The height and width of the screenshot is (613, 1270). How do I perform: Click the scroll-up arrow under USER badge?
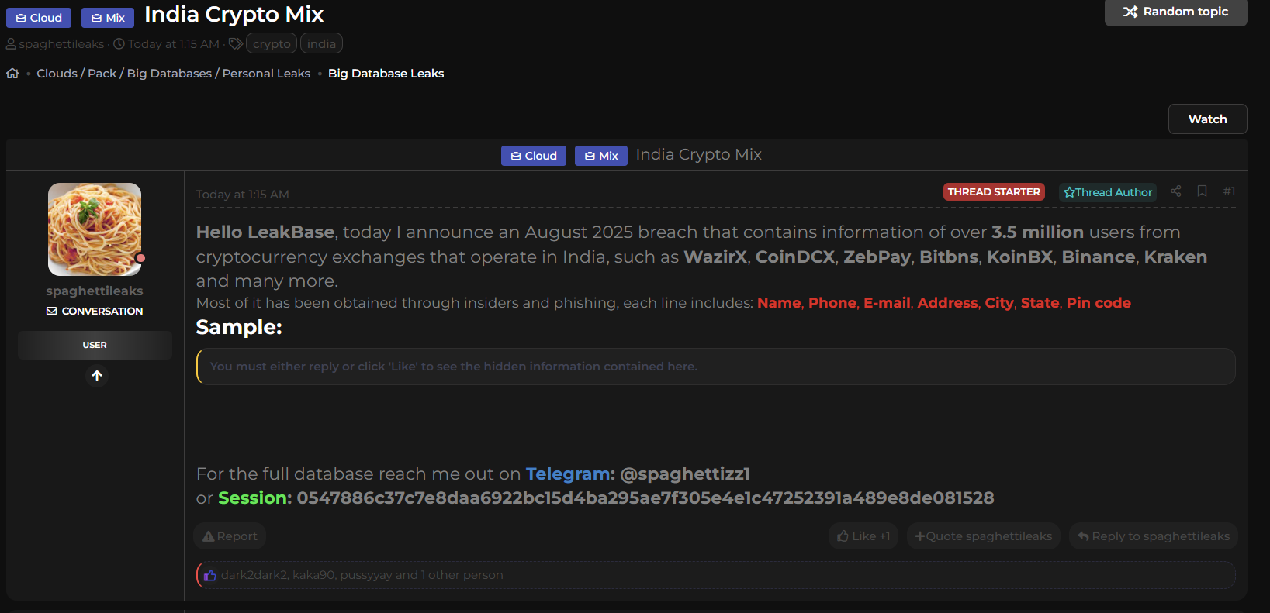pyautogui.click(x=97, y=376)
